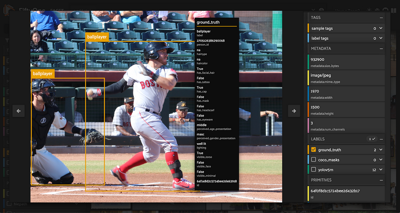
Task: Click the ground_truth tooltip header
Action: coord(208,22)
